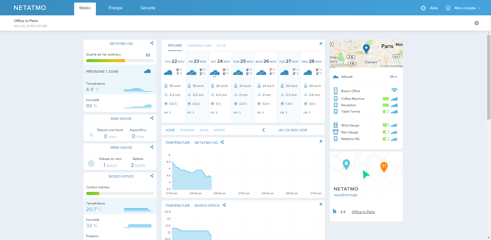Image resolution: width=491 pixels, height=240 pixels.
Task: Click the Reception signal strength icon
Action: (x=394, y=105)
